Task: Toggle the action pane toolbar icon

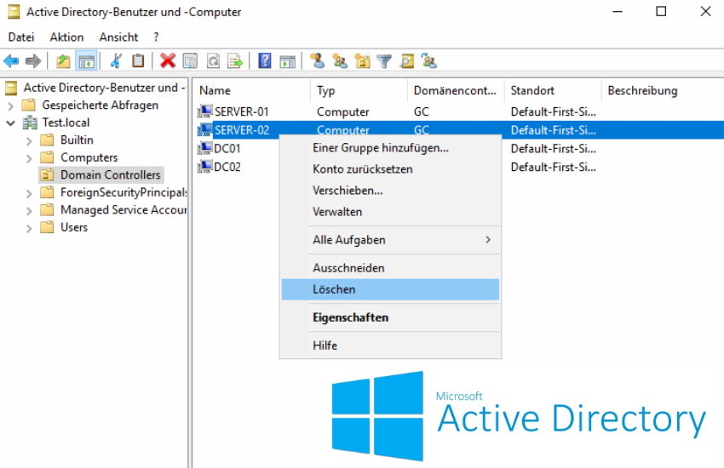Action: 287,61
